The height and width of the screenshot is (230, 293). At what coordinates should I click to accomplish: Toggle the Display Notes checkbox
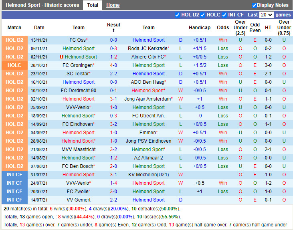(254, 5)
